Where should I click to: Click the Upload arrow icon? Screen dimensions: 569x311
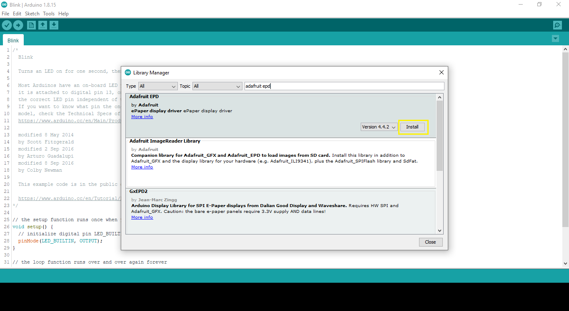click(18, 25)
